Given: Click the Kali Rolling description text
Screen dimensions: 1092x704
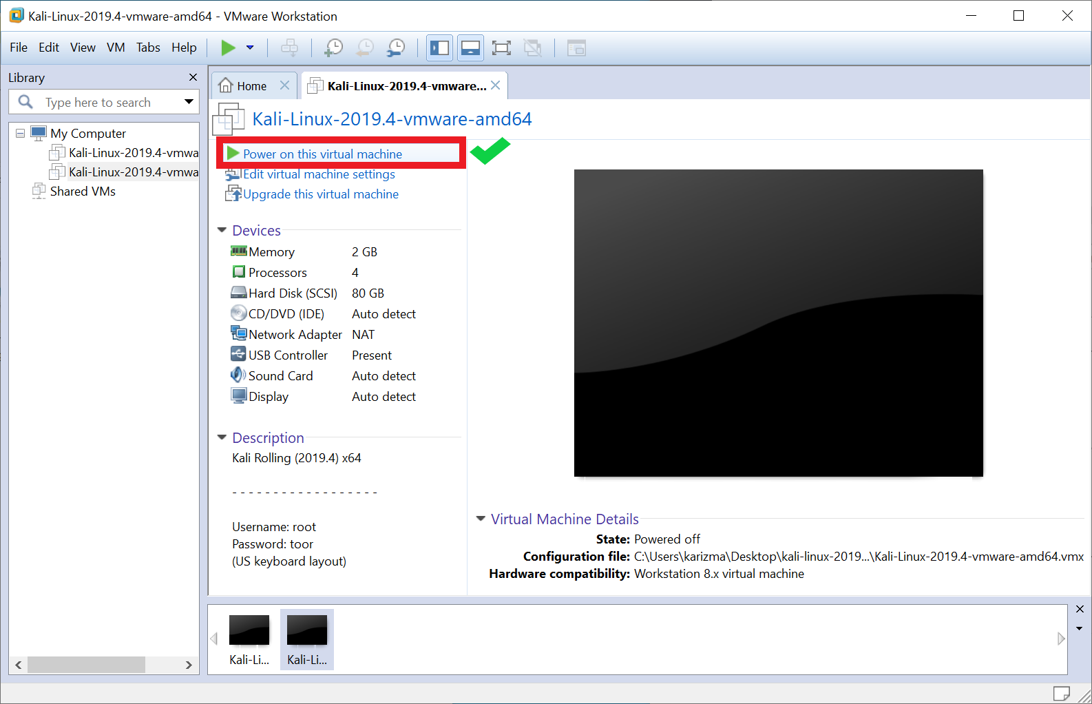Looking at the screenshot, I should (x=297, y=458).
